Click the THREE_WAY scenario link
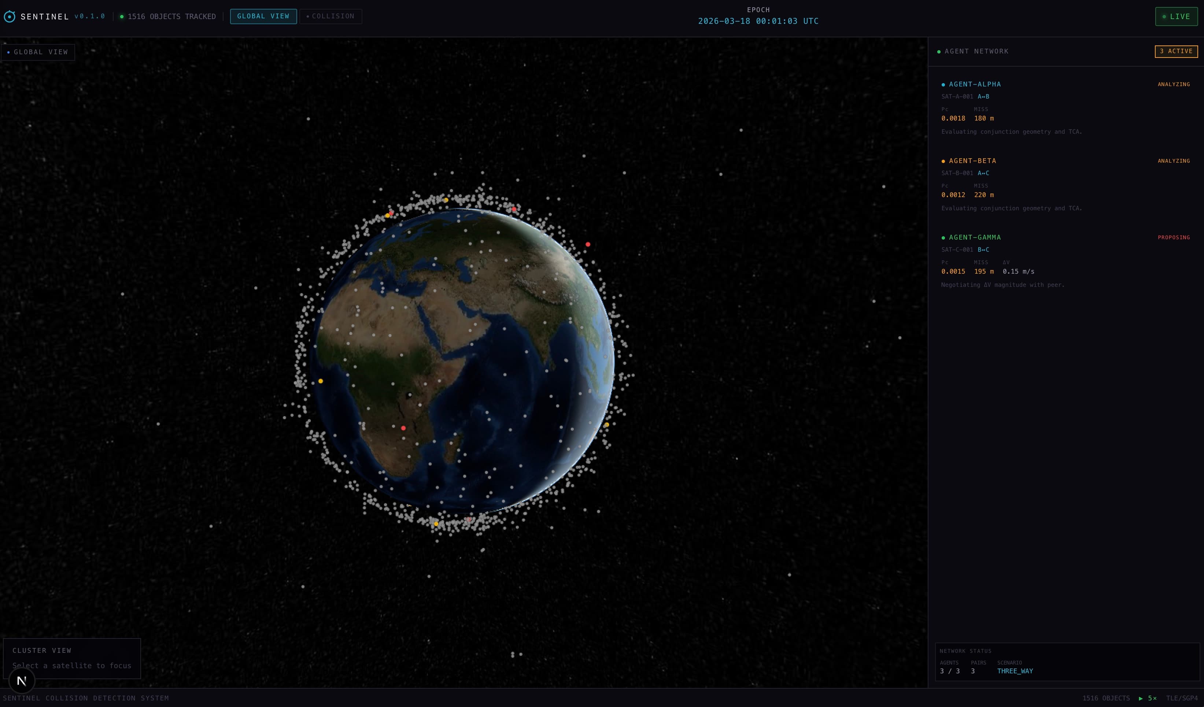The width and height of the screenshot is (1204, 707). click(x=1015, y=671)
